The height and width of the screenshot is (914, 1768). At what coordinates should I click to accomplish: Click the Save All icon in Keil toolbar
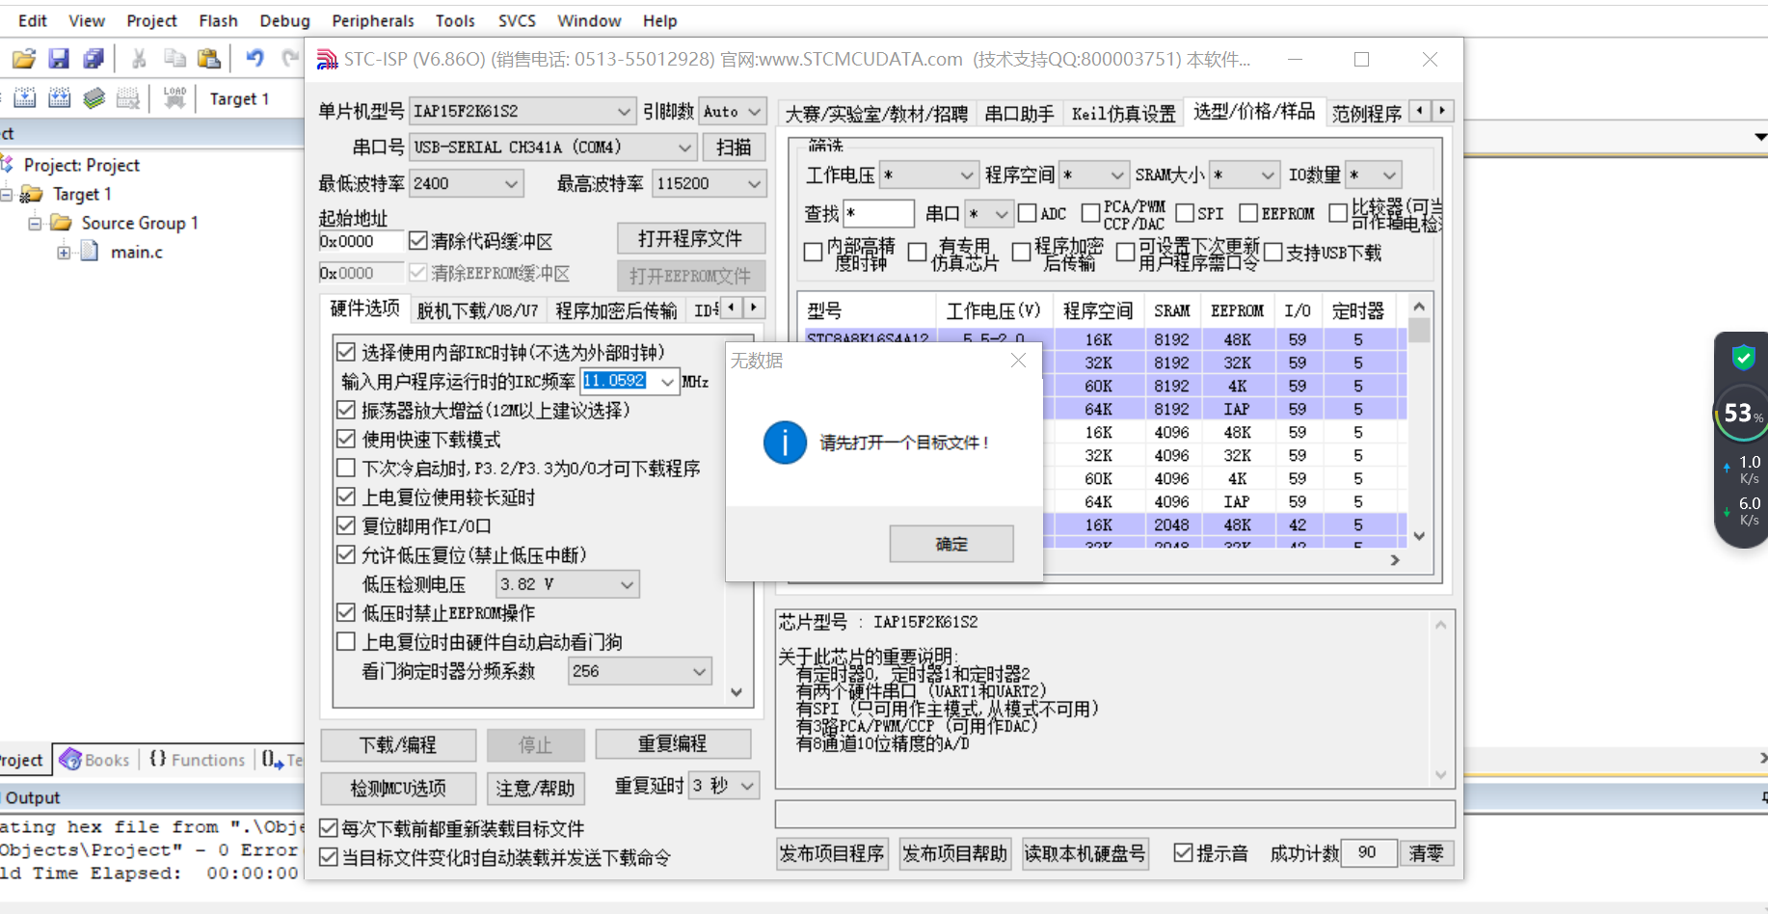[x=94, y=59]
